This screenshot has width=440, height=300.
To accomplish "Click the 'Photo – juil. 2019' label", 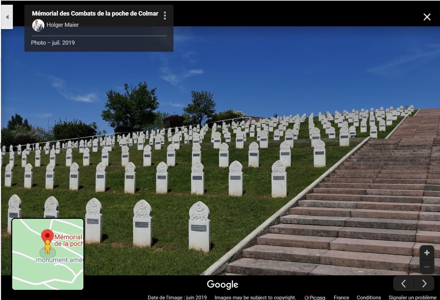I will [x=53, y=43].
